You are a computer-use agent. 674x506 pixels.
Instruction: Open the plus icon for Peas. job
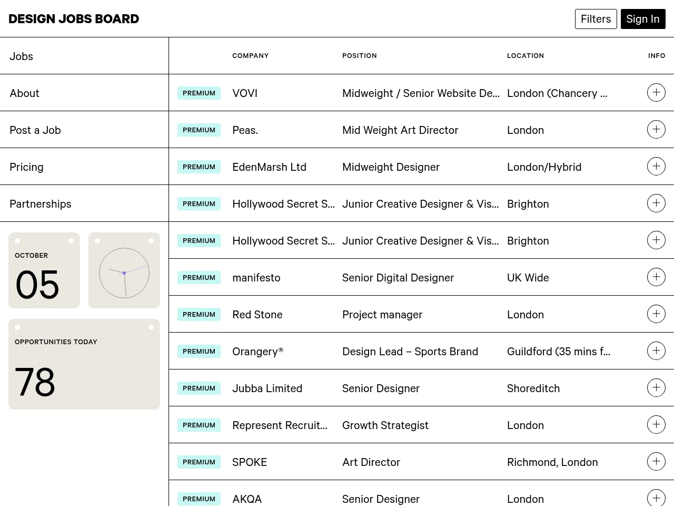(656, 130)
